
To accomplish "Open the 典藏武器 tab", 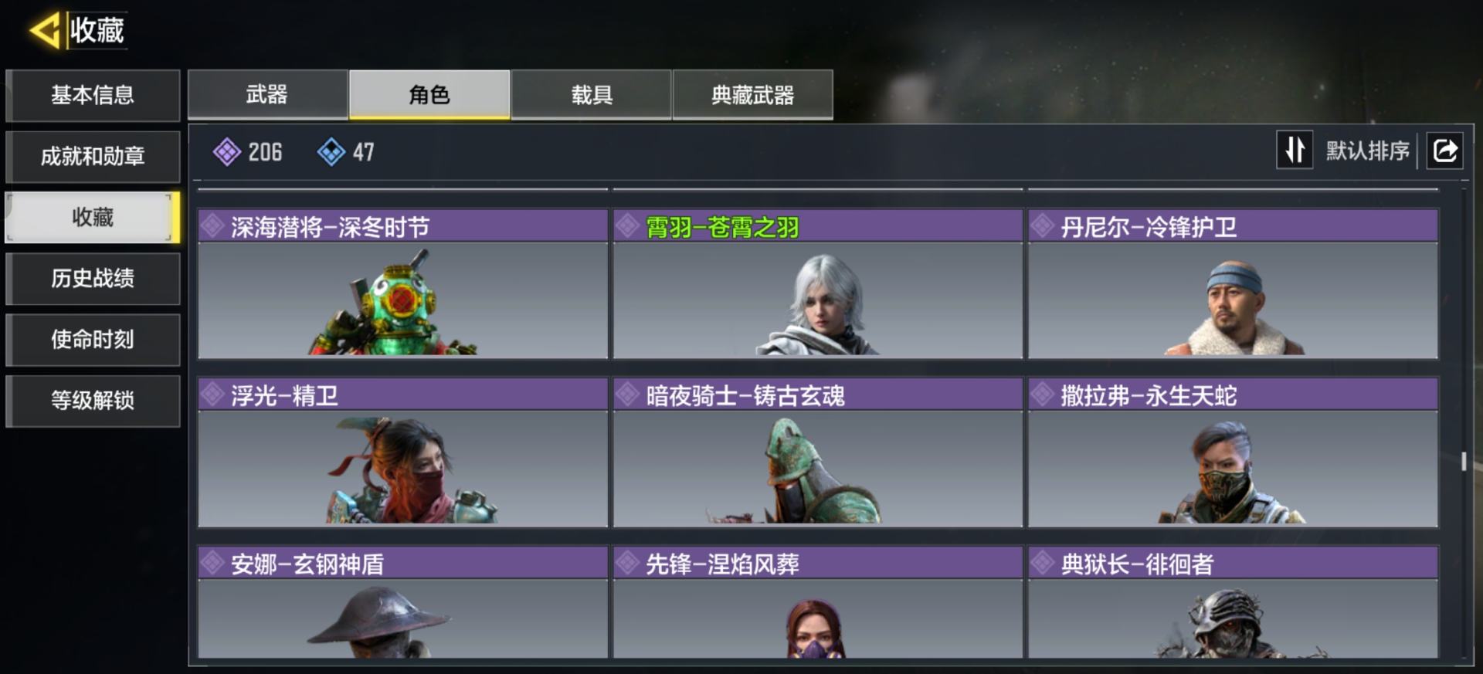I will coord(752,94).
